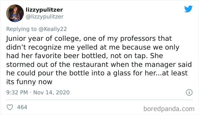Open lizzypulitzer's profile picture
Screen dimensions: 199x115
pyautogui.click(x=15, y=13)
